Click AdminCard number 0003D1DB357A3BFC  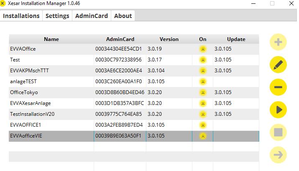point(120,103)
